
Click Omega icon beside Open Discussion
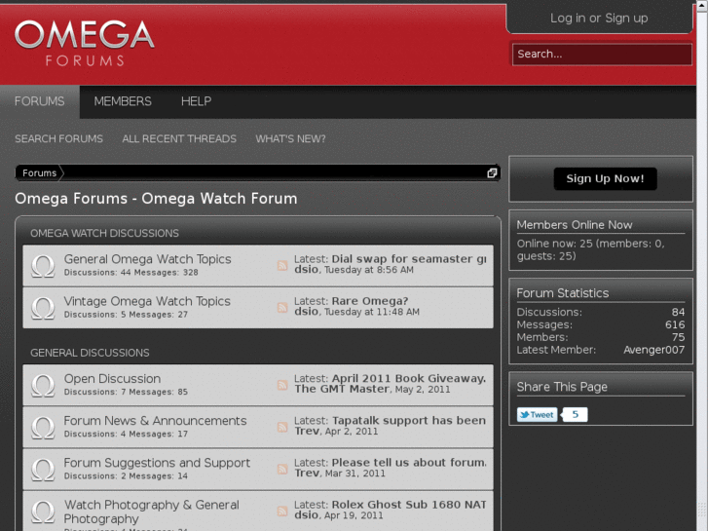pyautogui.click(x=43, y=386)
